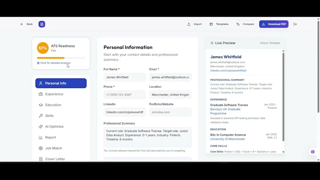Click the Cover Letter document icon
Viewport: 320px width, 180px height.
pos(41,159)
